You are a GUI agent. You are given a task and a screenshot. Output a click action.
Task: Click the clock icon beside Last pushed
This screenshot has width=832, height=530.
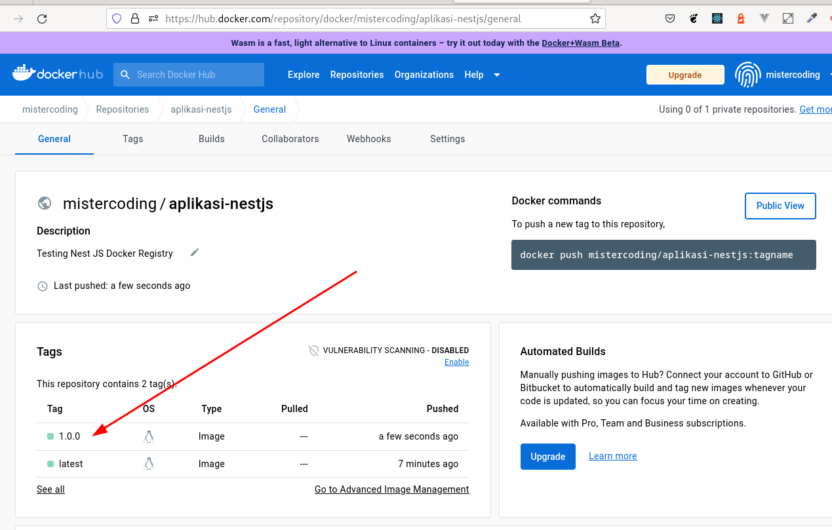[x=43, y=286]
